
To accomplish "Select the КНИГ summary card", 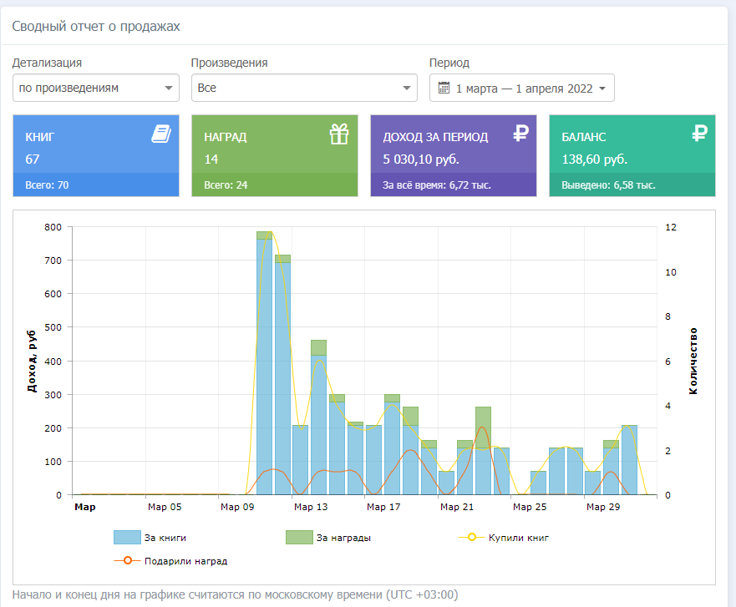I will tap(96, 146).
